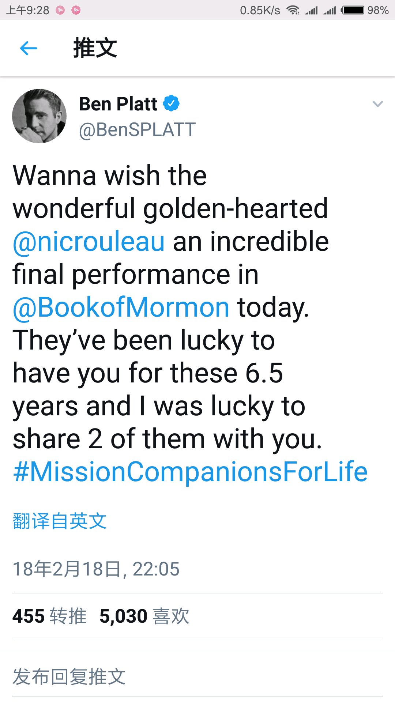Viewport: 395px width, 702px height.
Task: Tap the blue verified badge
Action: pos(171,103)
